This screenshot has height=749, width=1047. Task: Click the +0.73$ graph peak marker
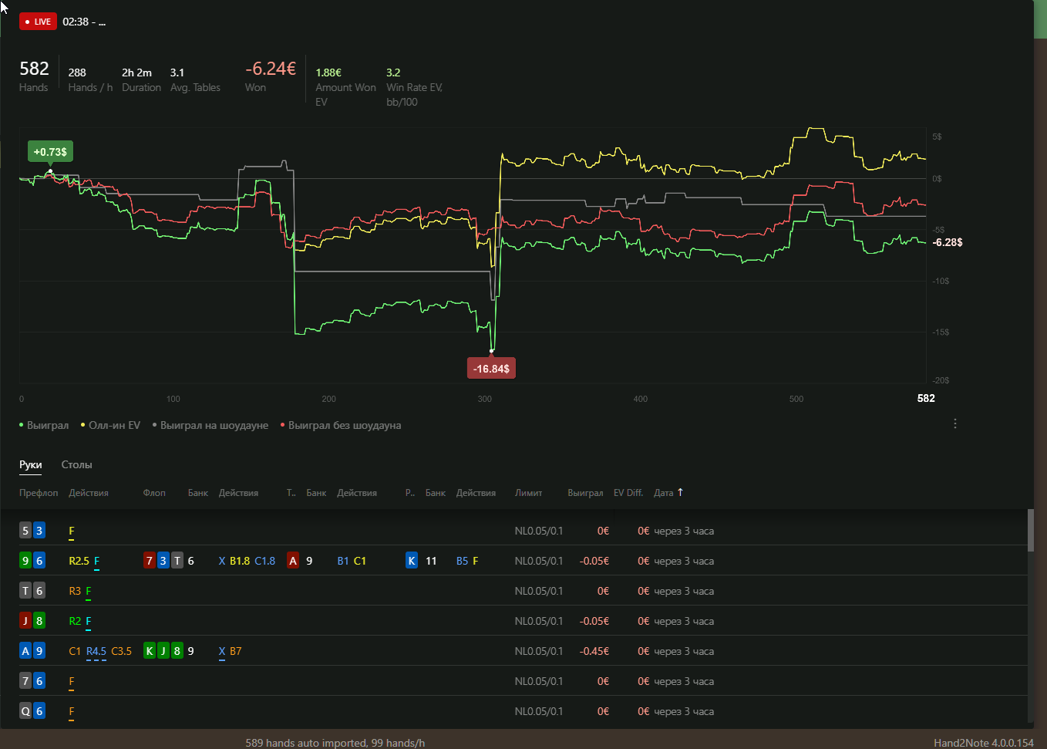(x=50, y=152)
